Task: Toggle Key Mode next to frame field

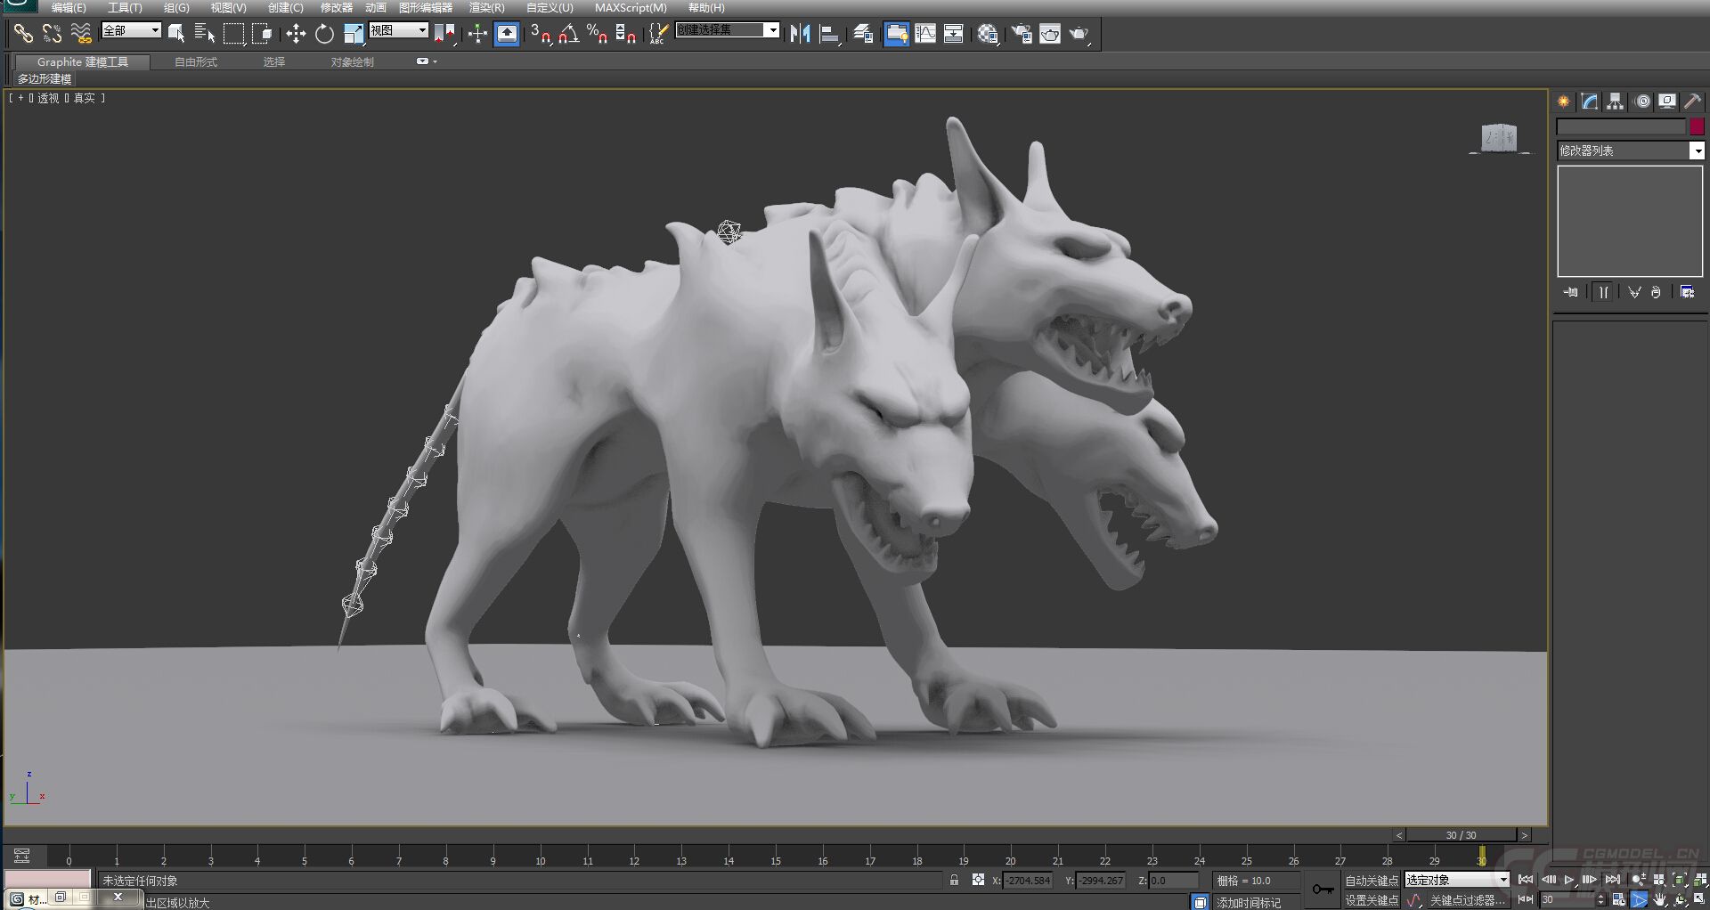Action: pos(1525,899)
